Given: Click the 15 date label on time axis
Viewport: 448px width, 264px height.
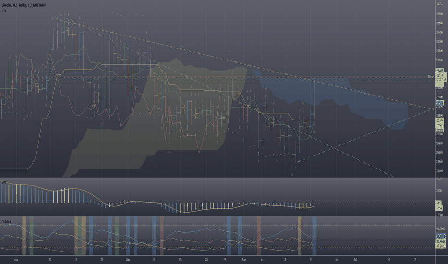Looking at the screenshot, I should [180, 259].
